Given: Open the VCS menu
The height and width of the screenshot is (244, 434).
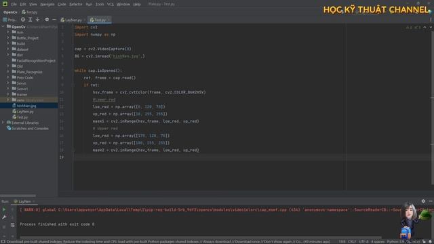Looking at the screenshot, I should point(110,4).
